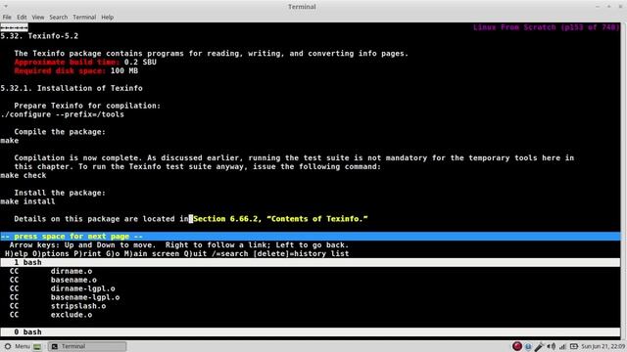Click the Menu button in taskbar
Viewport: 627px width, 352px height.
coord(18,346)
